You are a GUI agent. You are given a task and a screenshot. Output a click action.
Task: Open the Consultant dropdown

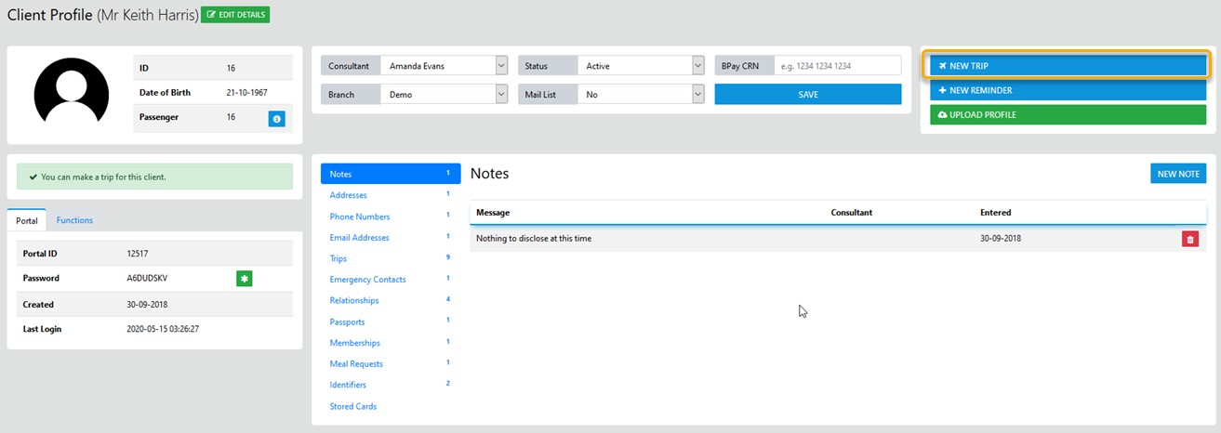[444, 66]
